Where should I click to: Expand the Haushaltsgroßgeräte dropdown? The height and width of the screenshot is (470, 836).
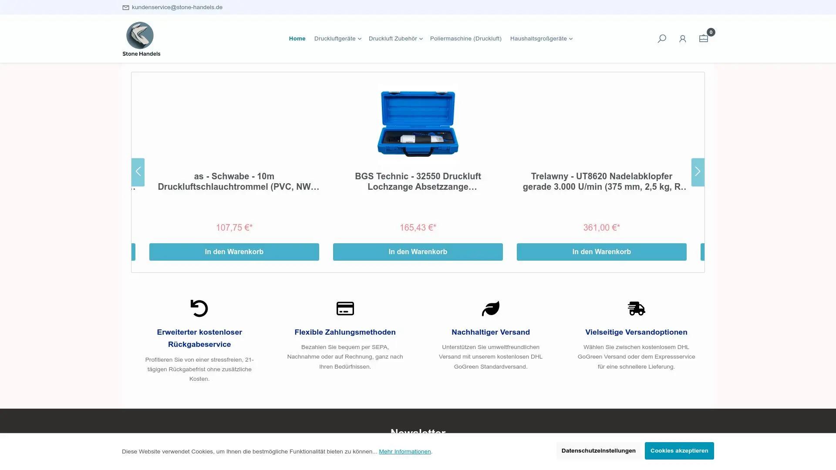tap(541, 39)
